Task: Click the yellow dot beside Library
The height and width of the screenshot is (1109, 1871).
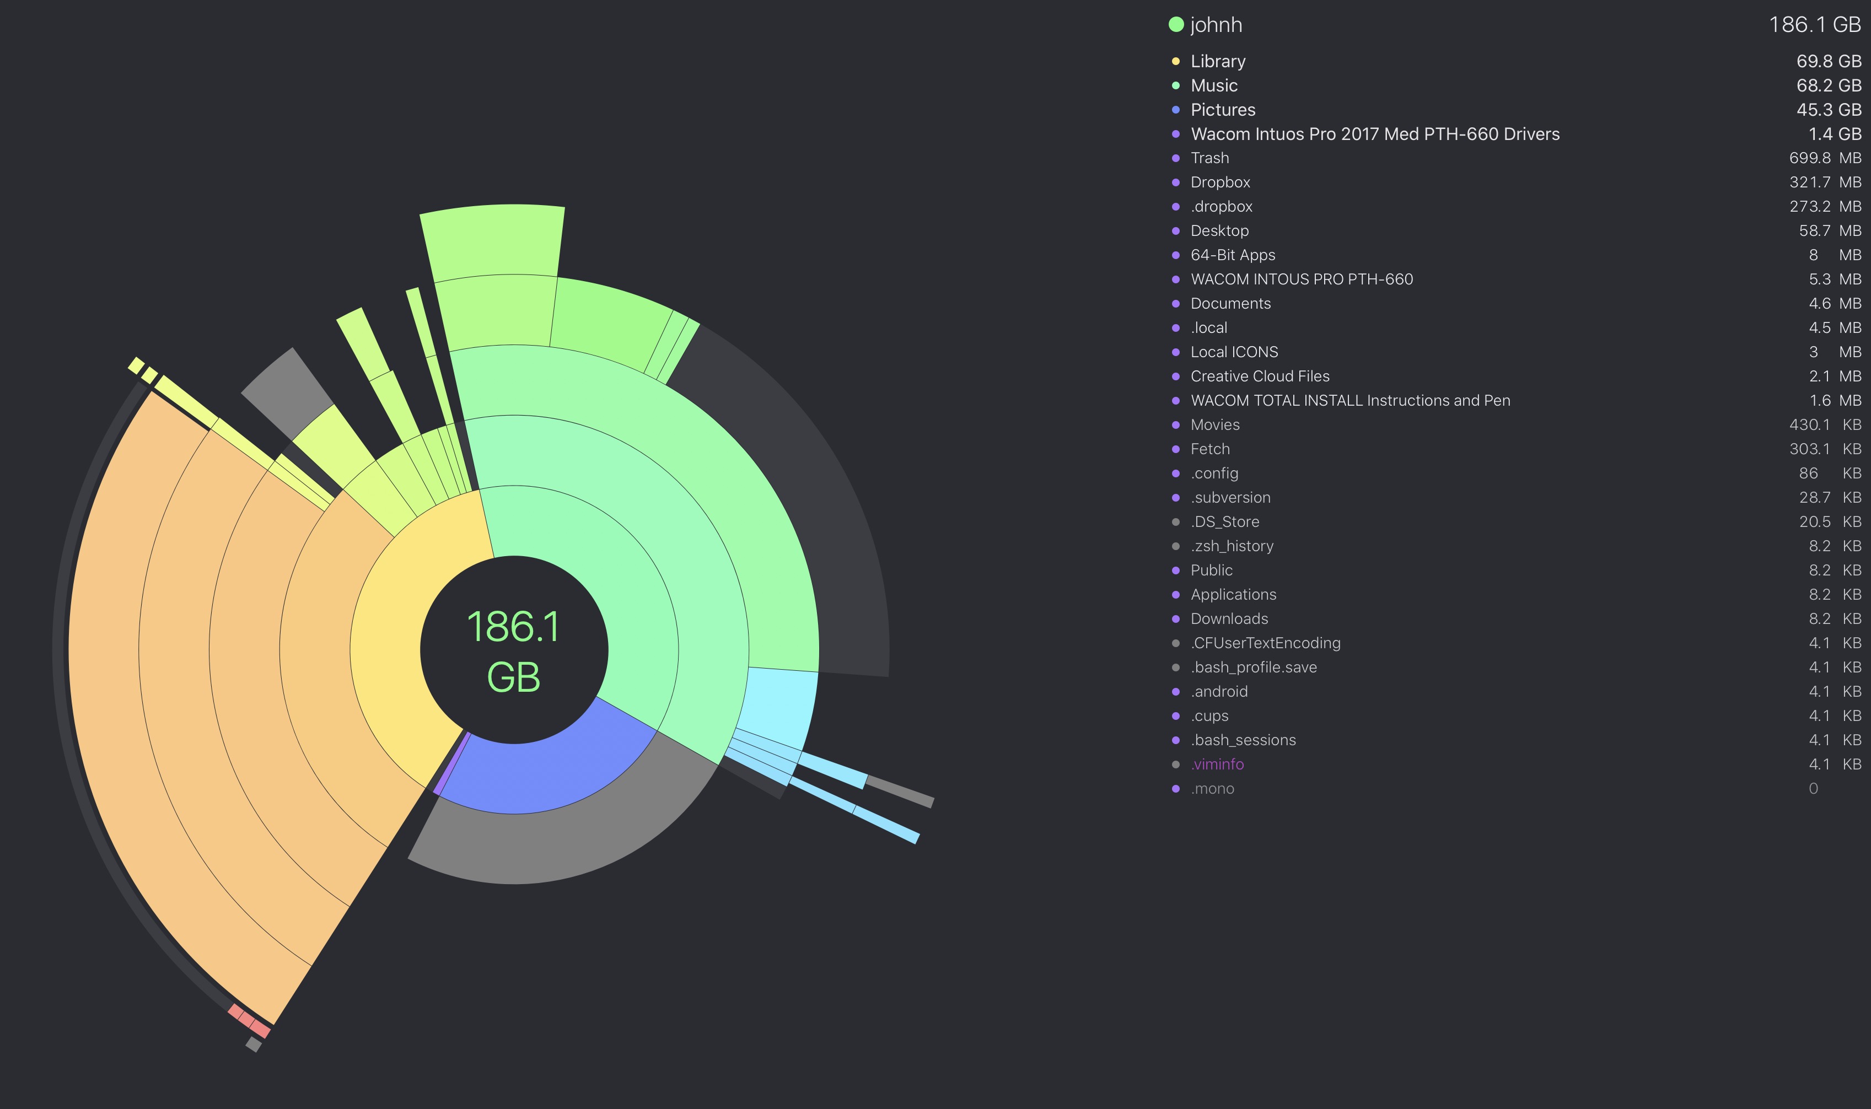Action: coord(1175,61)
